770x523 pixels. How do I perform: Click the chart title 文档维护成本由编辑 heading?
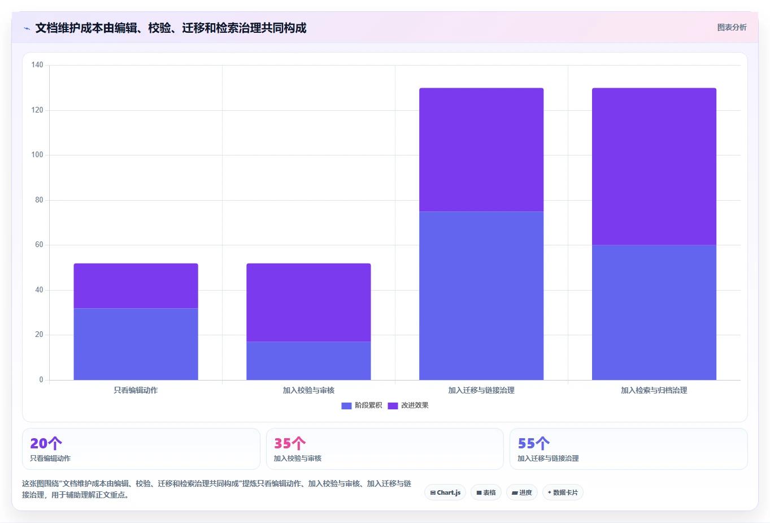171,28
